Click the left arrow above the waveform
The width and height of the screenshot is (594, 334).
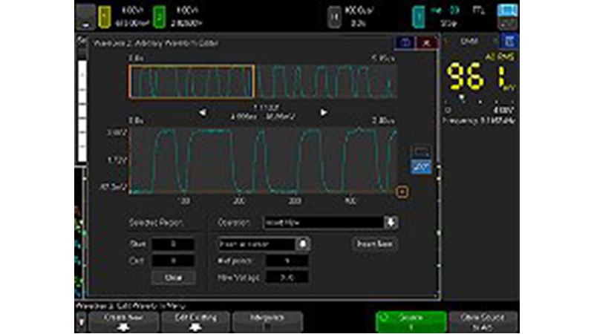click(203, 112)
